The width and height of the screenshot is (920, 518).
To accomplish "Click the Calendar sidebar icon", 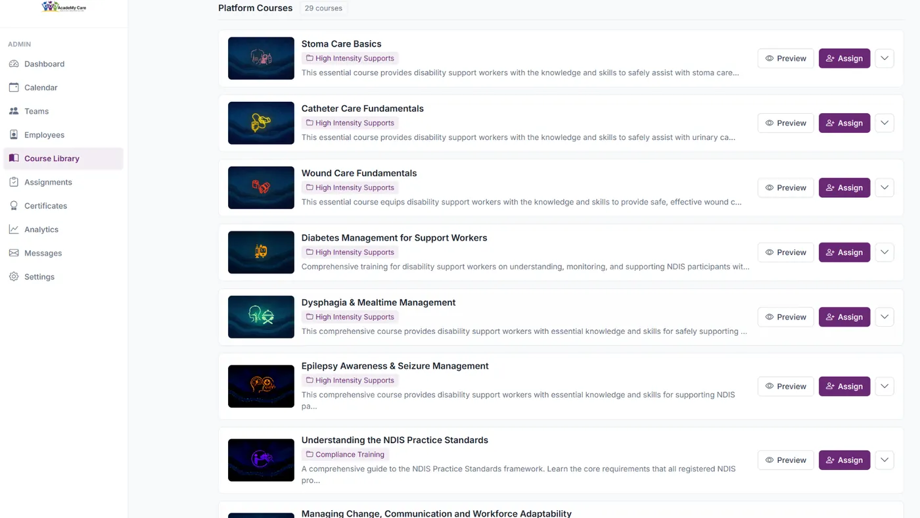I will [14, 87].
